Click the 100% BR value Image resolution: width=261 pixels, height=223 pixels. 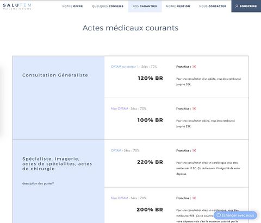150,120
